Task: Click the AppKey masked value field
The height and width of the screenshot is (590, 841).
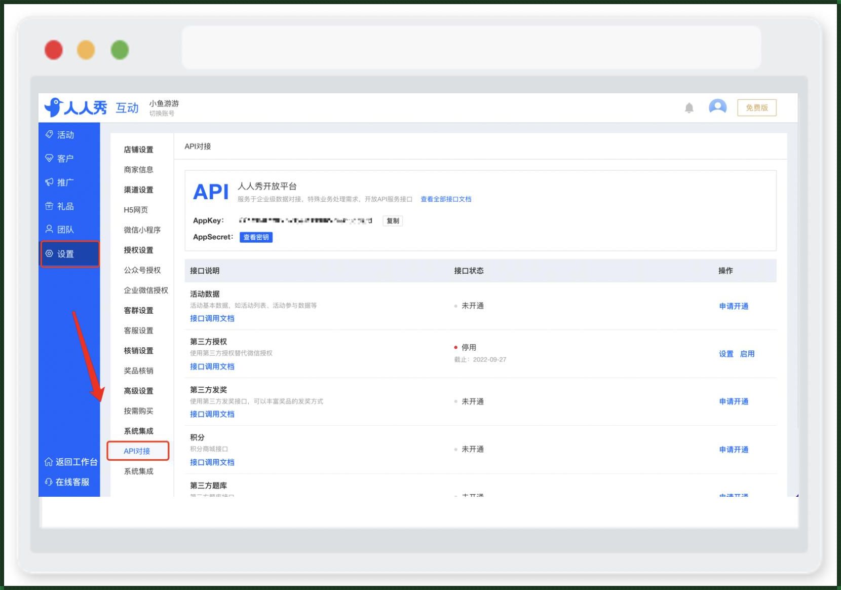Action: click(305, 220)
